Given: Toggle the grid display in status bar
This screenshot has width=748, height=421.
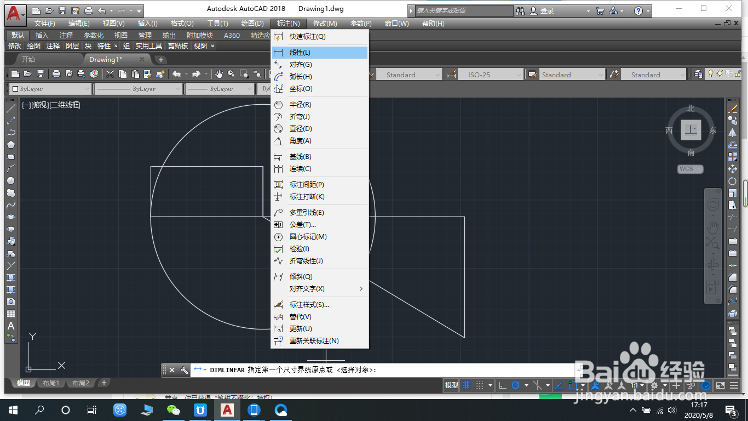Looking at the screenshot, I should point(467,385).
